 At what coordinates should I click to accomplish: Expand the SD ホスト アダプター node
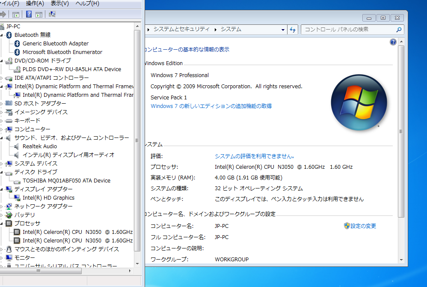(x=1, y=104)
